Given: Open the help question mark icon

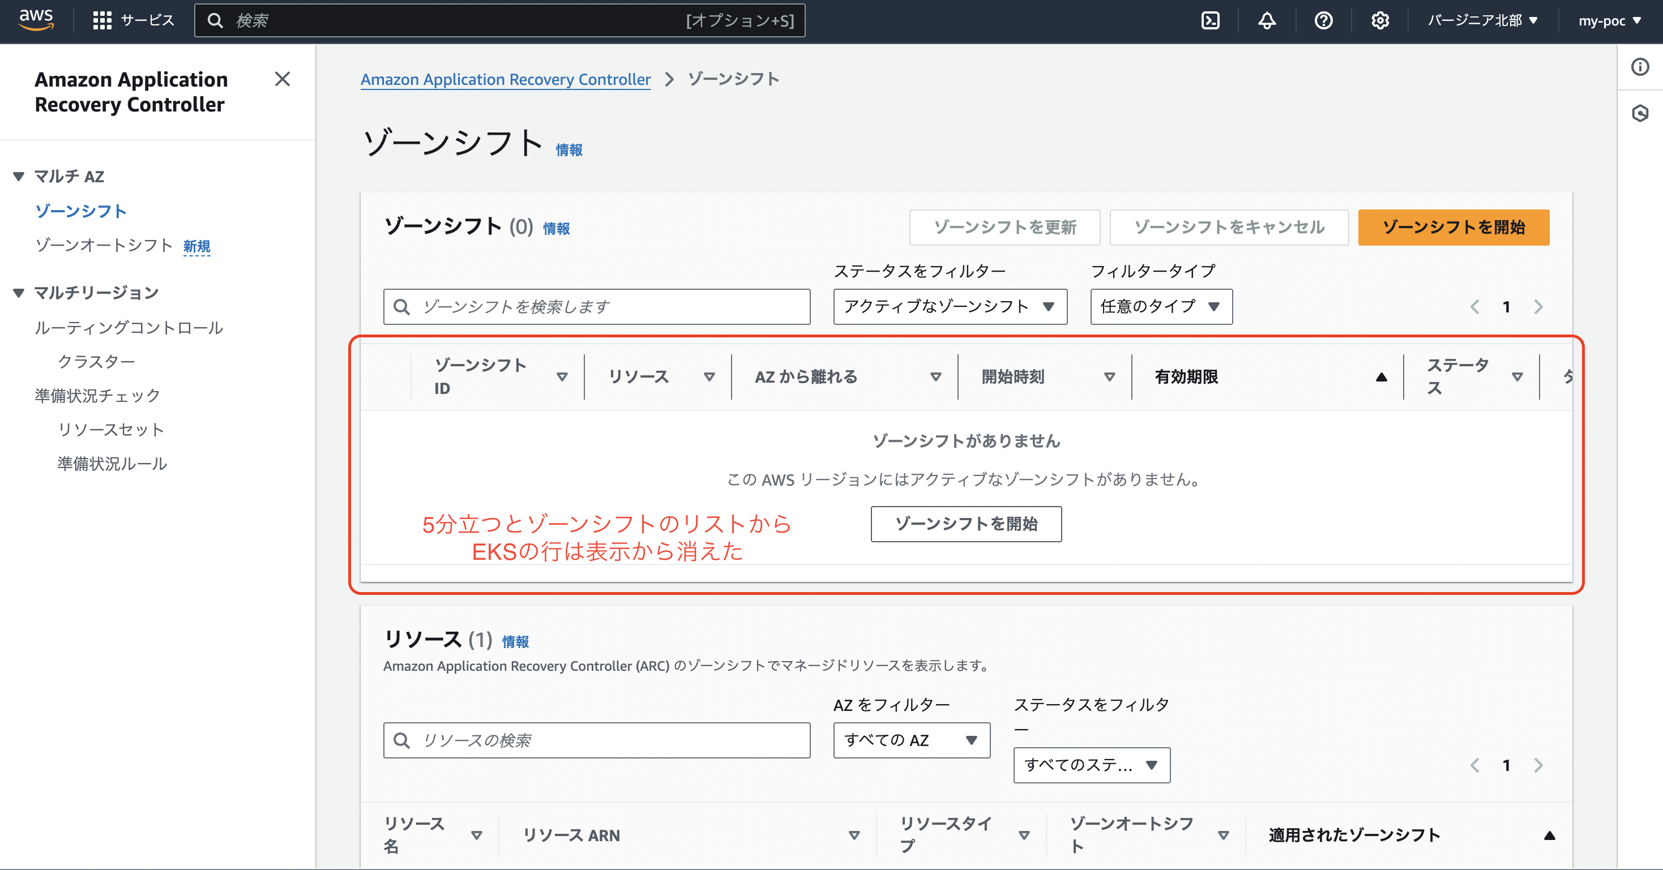Looking at the screenshot, I should (x=1323, y=20).
